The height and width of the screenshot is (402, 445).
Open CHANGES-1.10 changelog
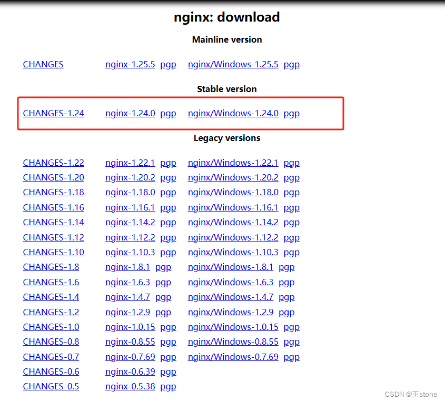point(53,252)
